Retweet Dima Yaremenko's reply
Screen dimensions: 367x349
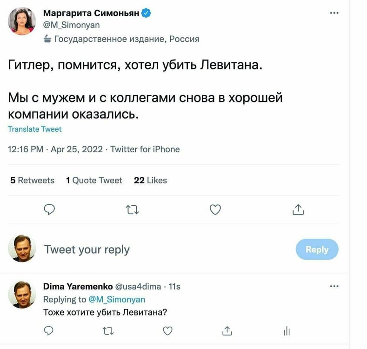(x=108, y=331)
